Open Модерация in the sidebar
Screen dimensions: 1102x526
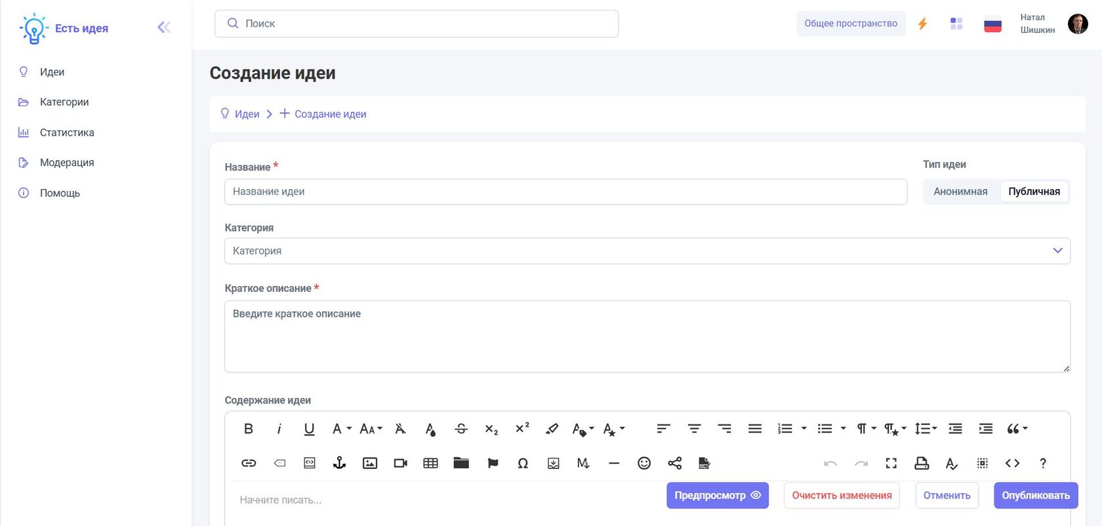[x=67, y=163]
